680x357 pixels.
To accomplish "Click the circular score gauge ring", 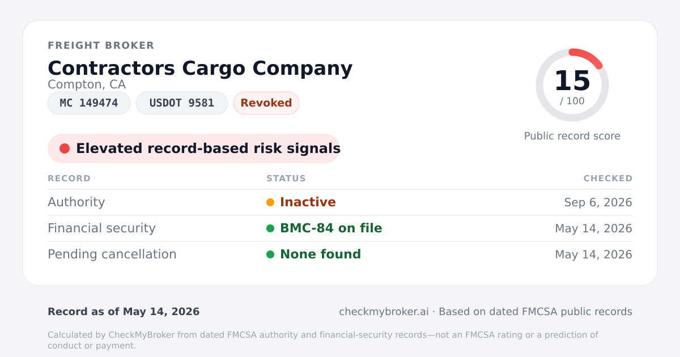I will pos(572,85).
